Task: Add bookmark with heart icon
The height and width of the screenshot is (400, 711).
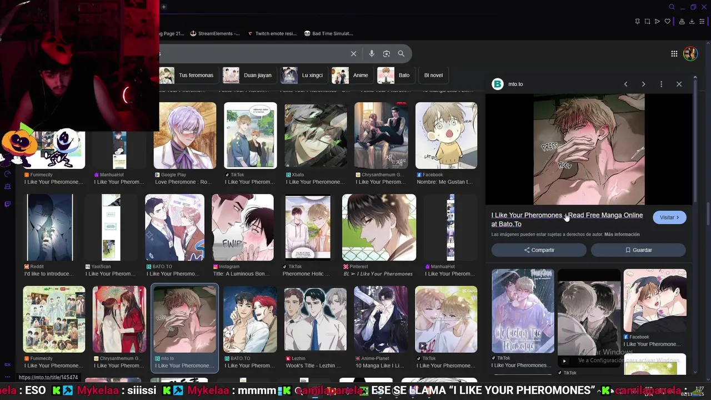Action: click(667, 22)
